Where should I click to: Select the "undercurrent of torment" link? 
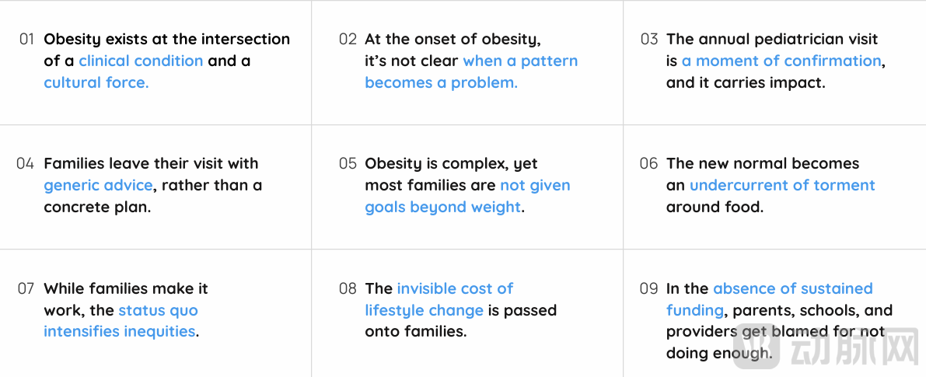pyautogui.click(x=782, y=185)
